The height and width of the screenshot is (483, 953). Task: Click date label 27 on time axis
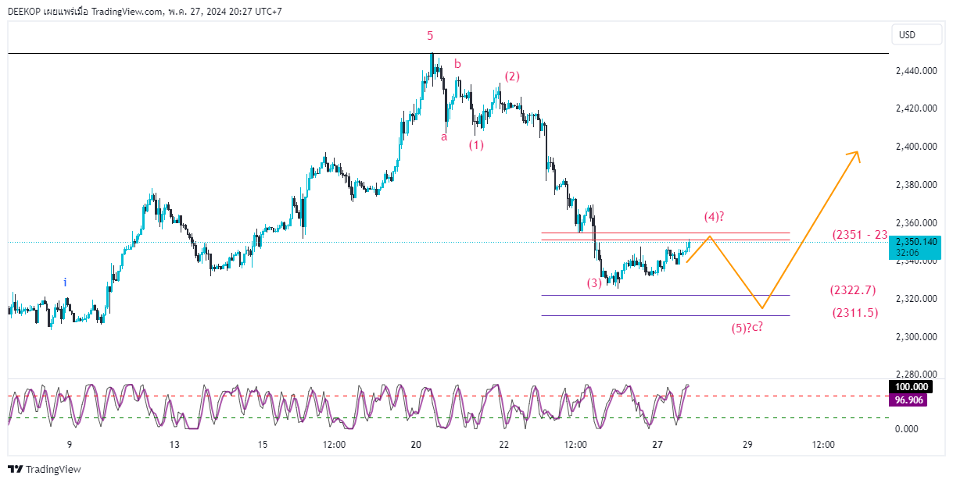[657, 445]
